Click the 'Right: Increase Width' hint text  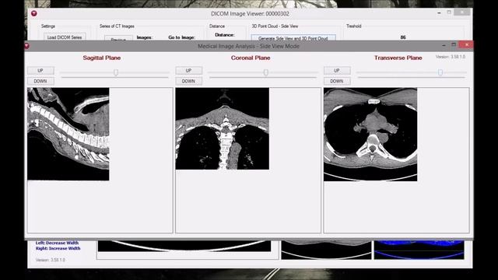[x=58, y=248]
